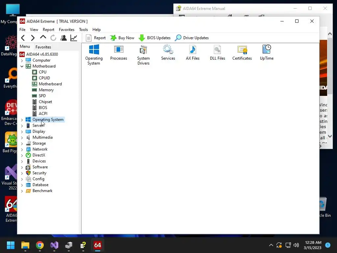The image size is (337, 253).
Task: Open the AX Files icon
Action: tap(193, 53)
